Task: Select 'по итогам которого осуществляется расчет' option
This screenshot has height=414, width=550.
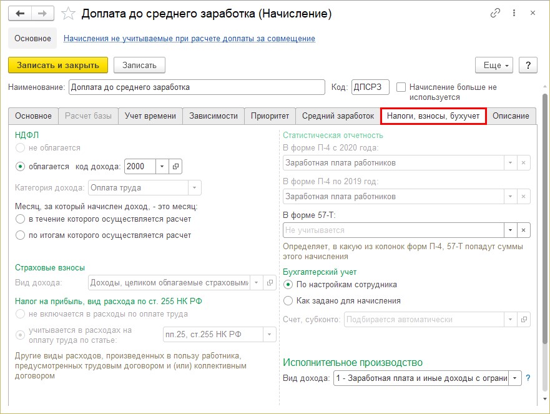Action: point(21,235)
